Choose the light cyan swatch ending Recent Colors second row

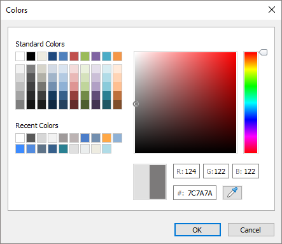click(106, 148)
